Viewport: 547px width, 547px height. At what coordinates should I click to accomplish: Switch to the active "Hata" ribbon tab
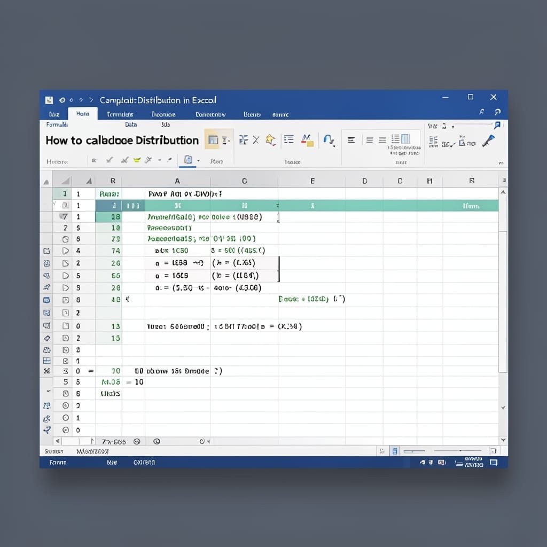tap(83, 114)
